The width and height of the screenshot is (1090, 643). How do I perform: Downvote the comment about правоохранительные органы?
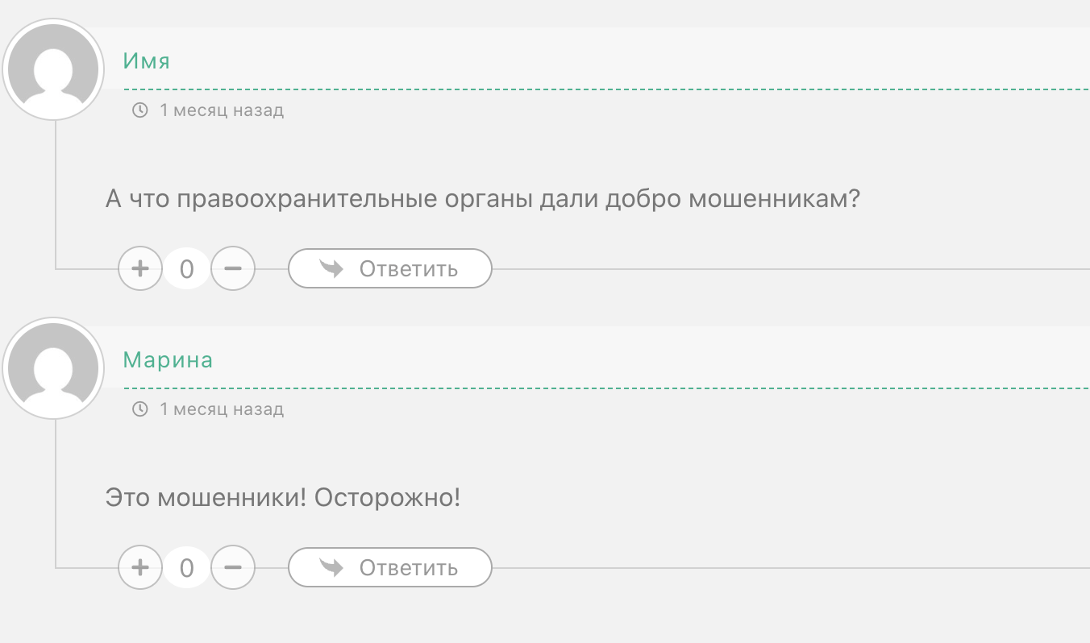coord(233,268)
